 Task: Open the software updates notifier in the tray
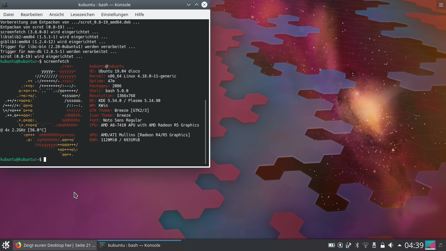(x=340, y=245)
